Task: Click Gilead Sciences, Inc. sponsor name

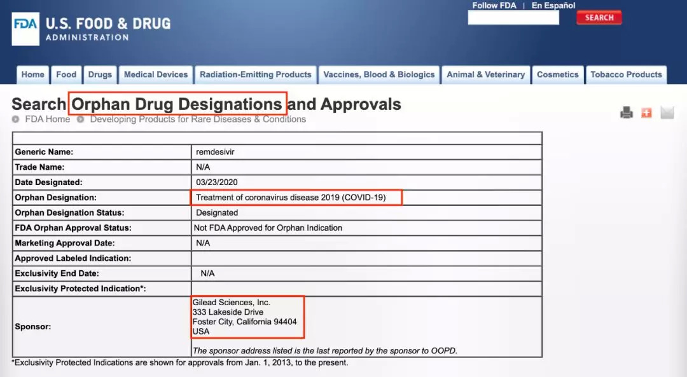Action: click(x=232, y=302)
